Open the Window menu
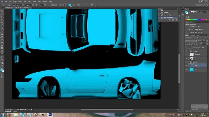 (x=45, y=1)
